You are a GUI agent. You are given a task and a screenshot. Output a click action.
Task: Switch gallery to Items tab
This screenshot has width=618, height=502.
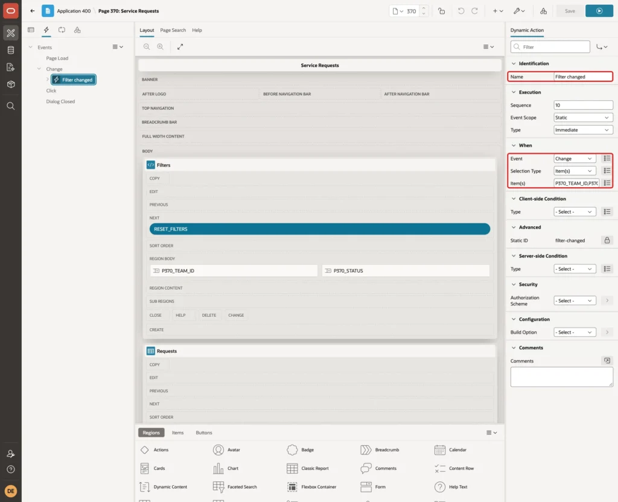point(178,433)
